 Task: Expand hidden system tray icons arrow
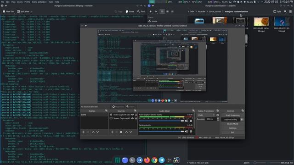pos(261,2)
